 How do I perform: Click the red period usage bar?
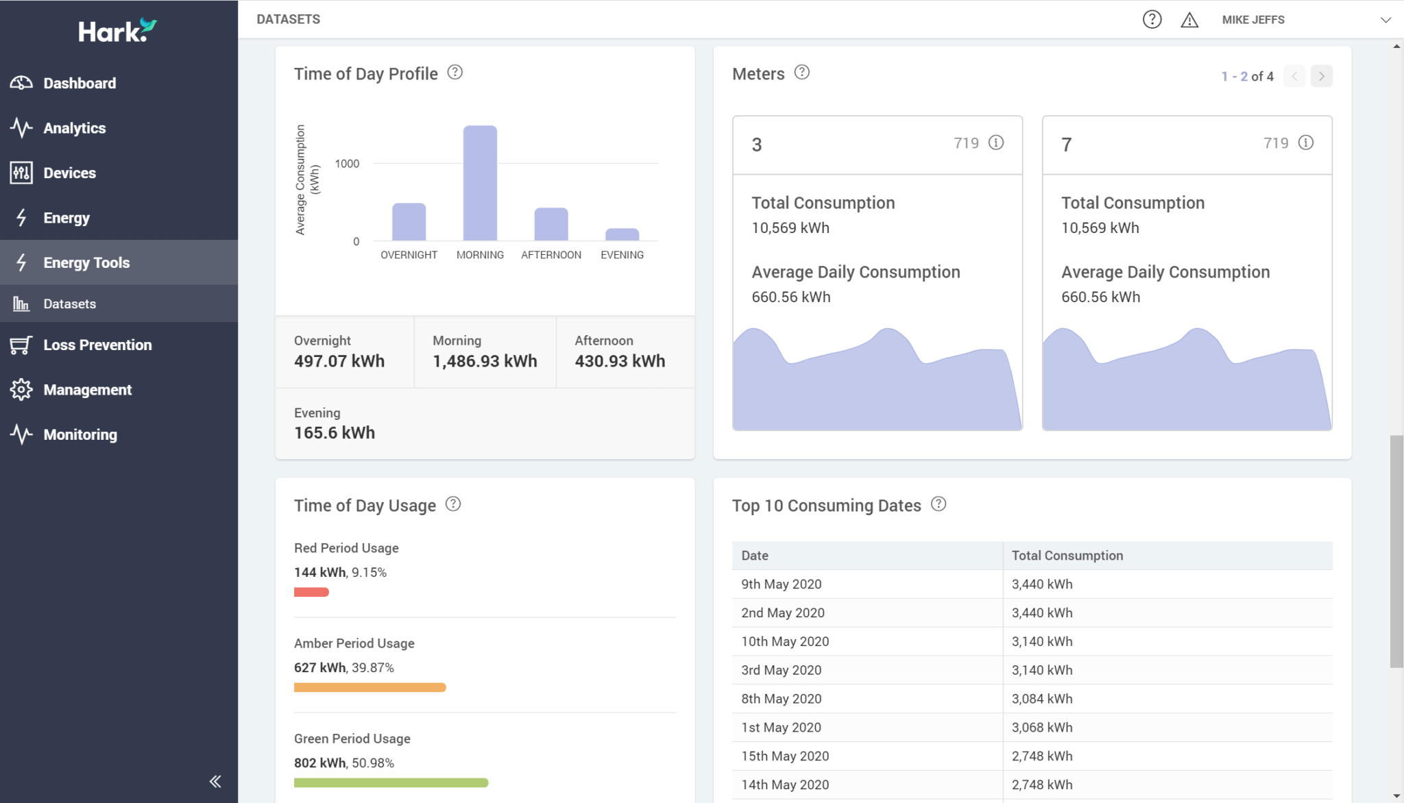tap(311, 592)
